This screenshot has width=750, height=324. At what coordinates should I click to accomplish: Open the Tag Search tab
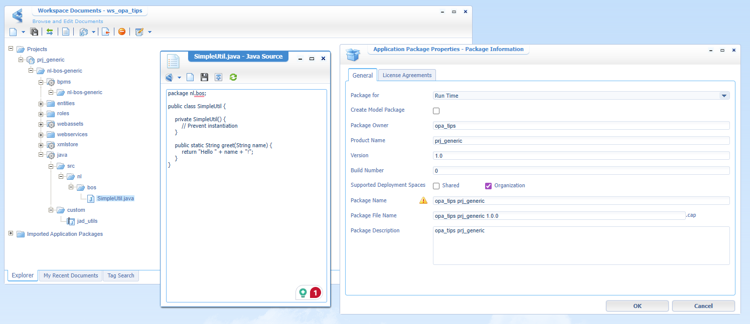(120, 275)
